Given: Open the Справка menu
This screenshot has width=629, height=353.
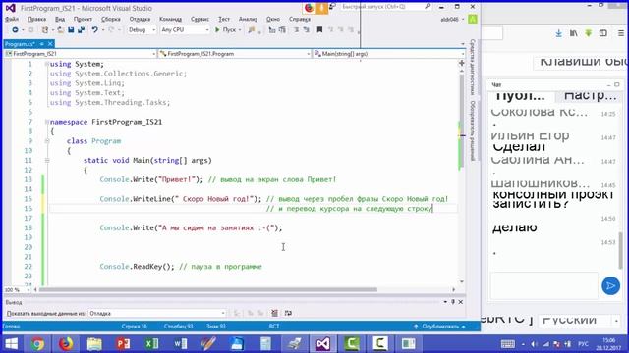Looking at the screenshot, I should 300,20.
